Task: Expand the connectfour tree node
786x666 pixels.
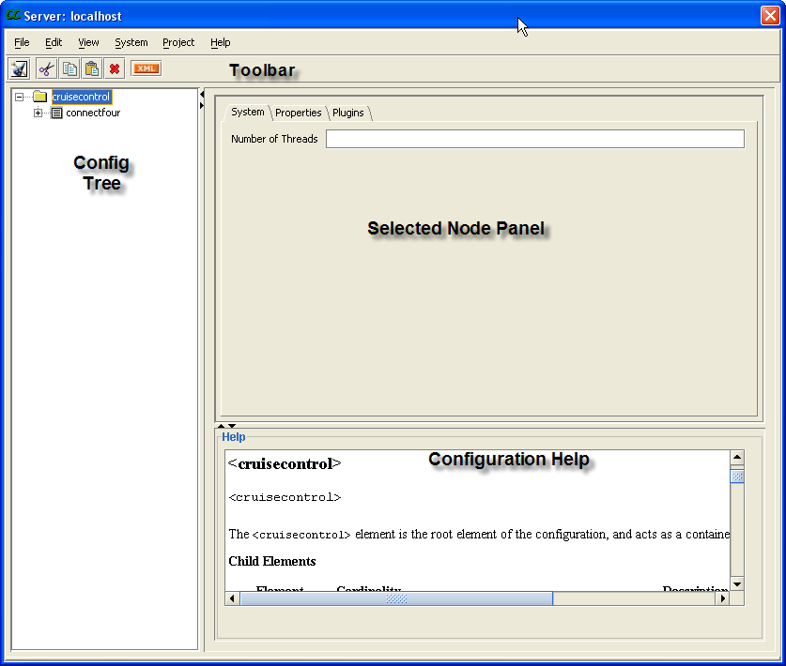Action: (x=39, y=114)
